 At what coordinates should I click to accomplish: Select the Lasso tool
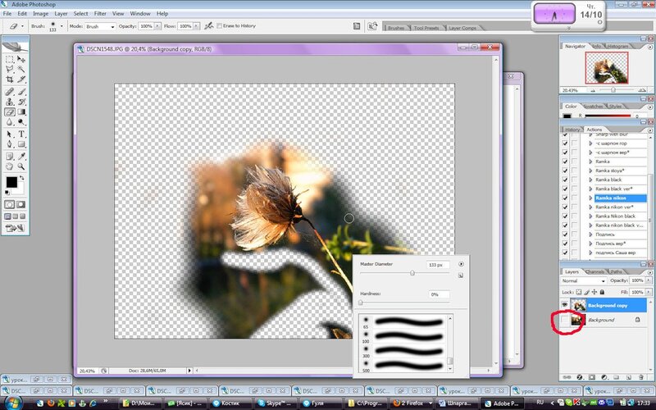pyautogui.click(x=10, y=69)
